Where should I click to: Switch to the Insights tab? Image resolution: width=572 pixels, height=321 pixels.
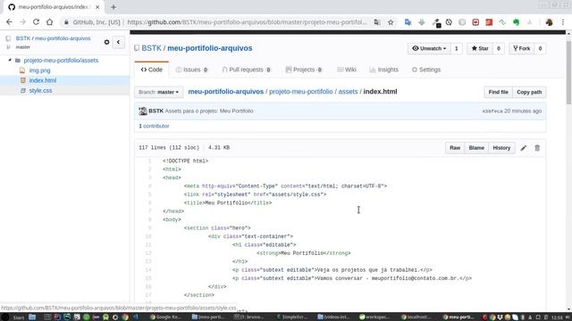[x=383, y=70]
